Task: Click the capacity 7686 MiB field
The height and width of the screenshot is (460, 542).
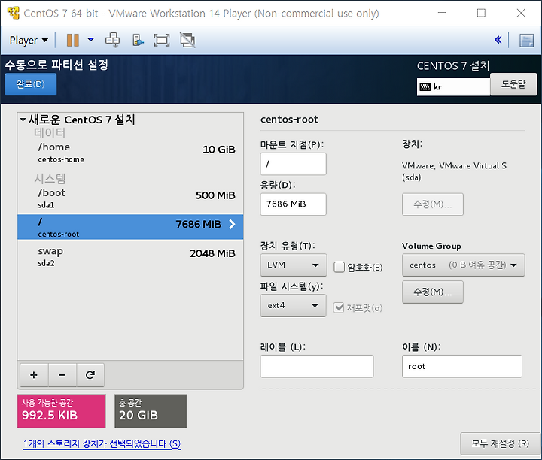Action: pyautogui.click(x=293, y=204)
